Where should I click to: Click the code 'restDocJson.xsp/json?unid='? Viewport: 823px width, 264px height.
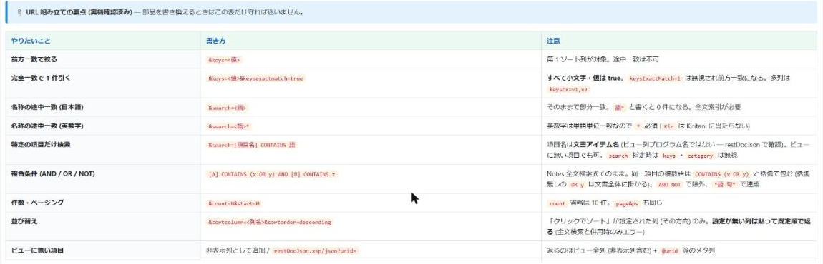(316, 251)
